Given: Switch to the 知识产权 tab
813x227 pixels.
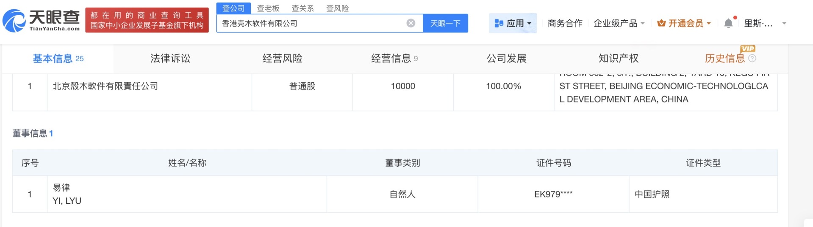Looking at the screenshot, I should tap(619, 59).
